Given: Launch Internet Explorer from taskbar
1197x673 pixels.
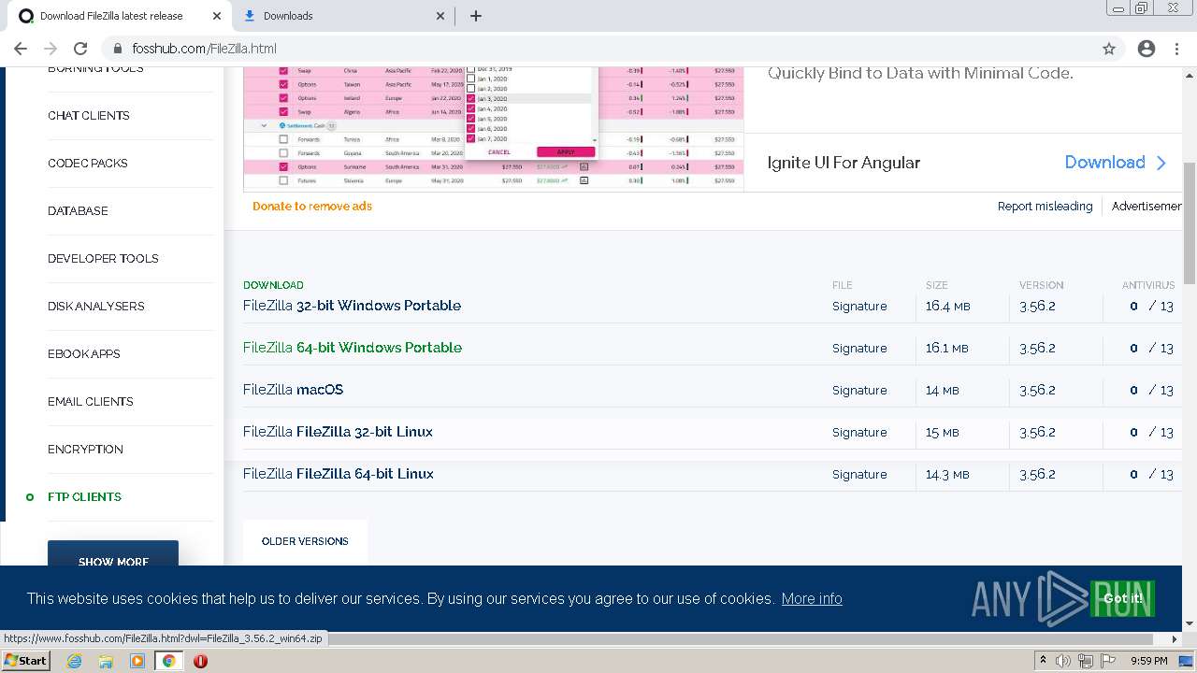Looking at the screenshot, I should [75, 661].
